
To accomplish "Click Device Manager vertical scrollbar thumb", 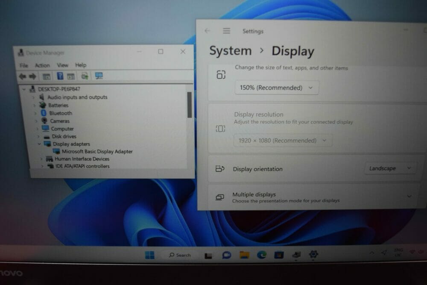I will [x=190, y=105].
